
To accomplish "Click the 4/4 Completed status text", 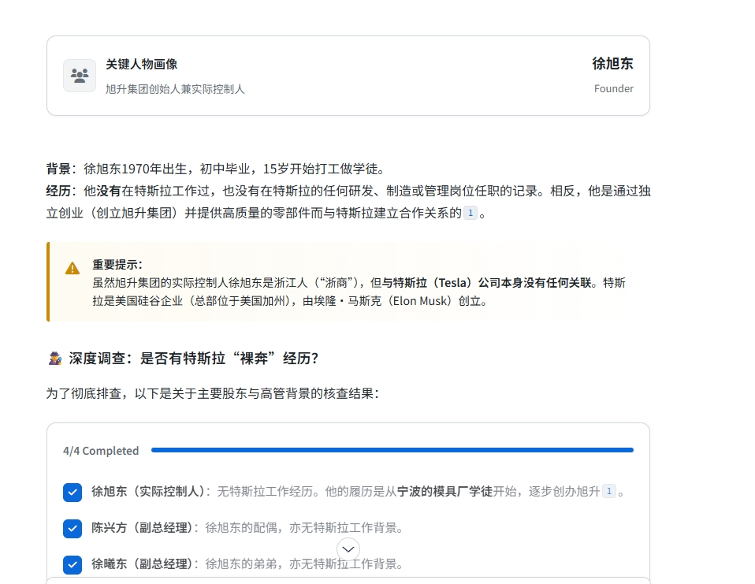I will point(101,451).
